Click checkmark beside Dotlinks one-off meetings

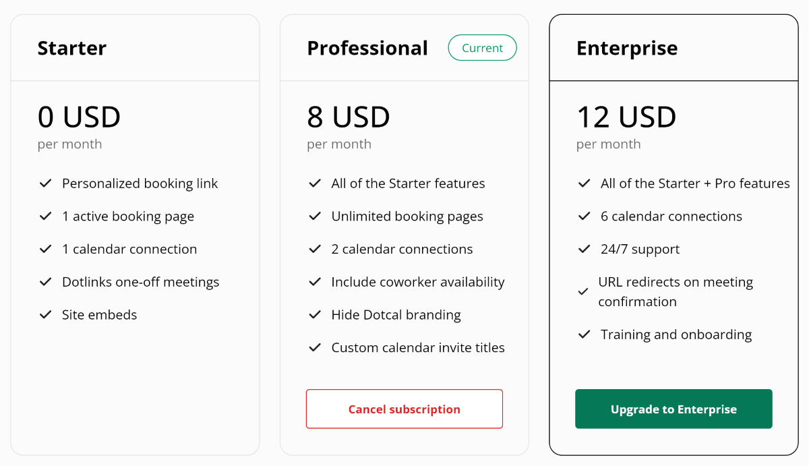pos(46,282)
